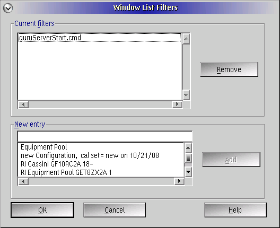Viewport: 280px width, 228px height.
Task: Click up arrow of Current filters scrollbar
Action: (x=186, y=39)
